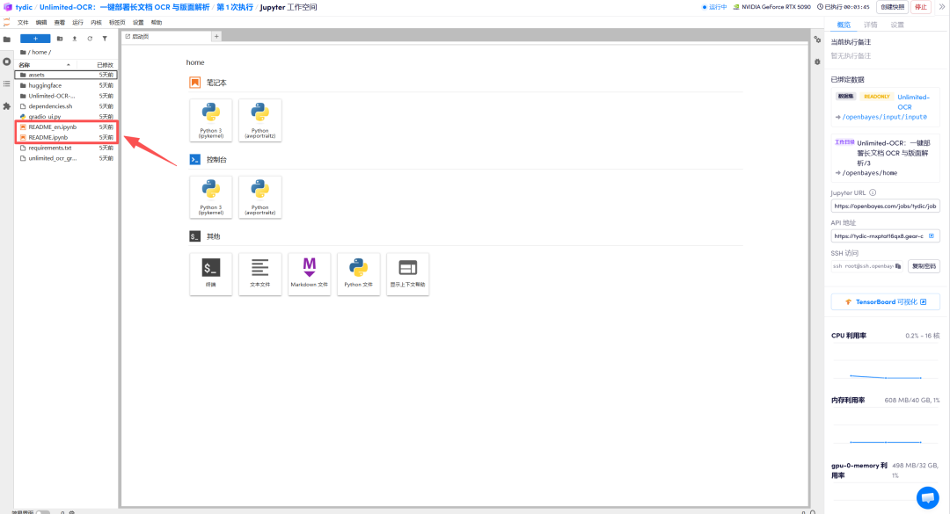Click the red 停止 button
950x514 pixels.
click(921, 7)
